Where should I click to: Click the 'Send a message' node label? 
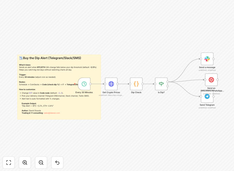207,67
